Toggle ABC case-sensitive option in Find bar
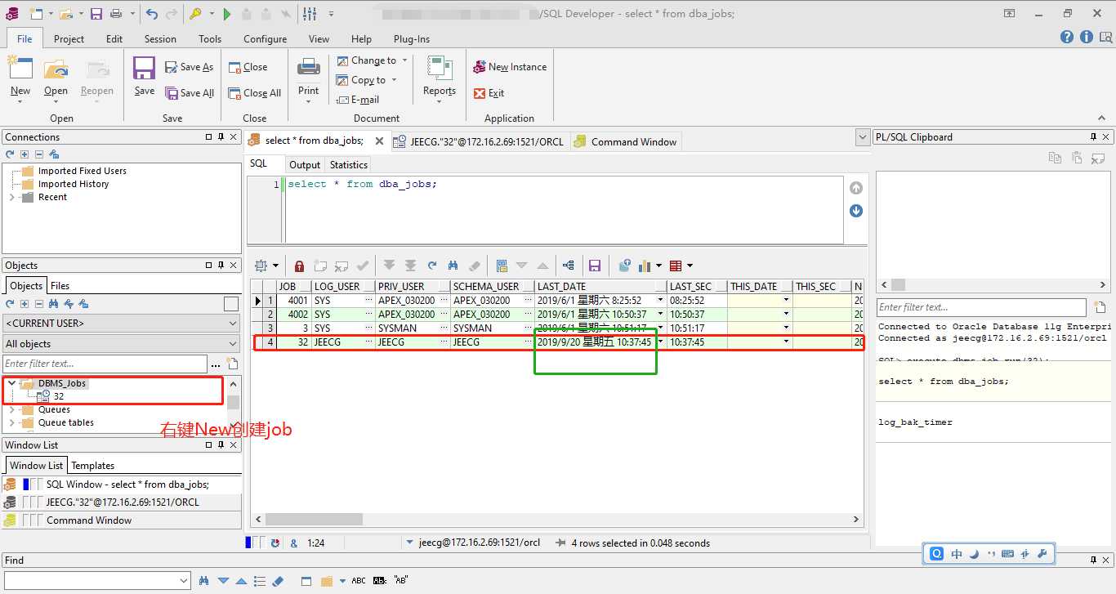 [359, 581]
